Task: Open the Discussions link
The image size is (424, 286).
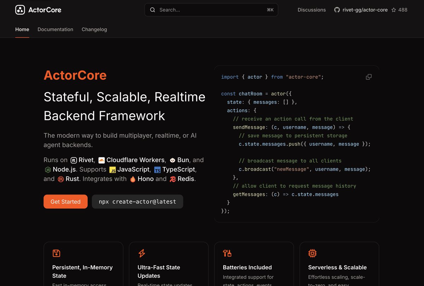Action: pyautogui.click(x=312, y=10)
